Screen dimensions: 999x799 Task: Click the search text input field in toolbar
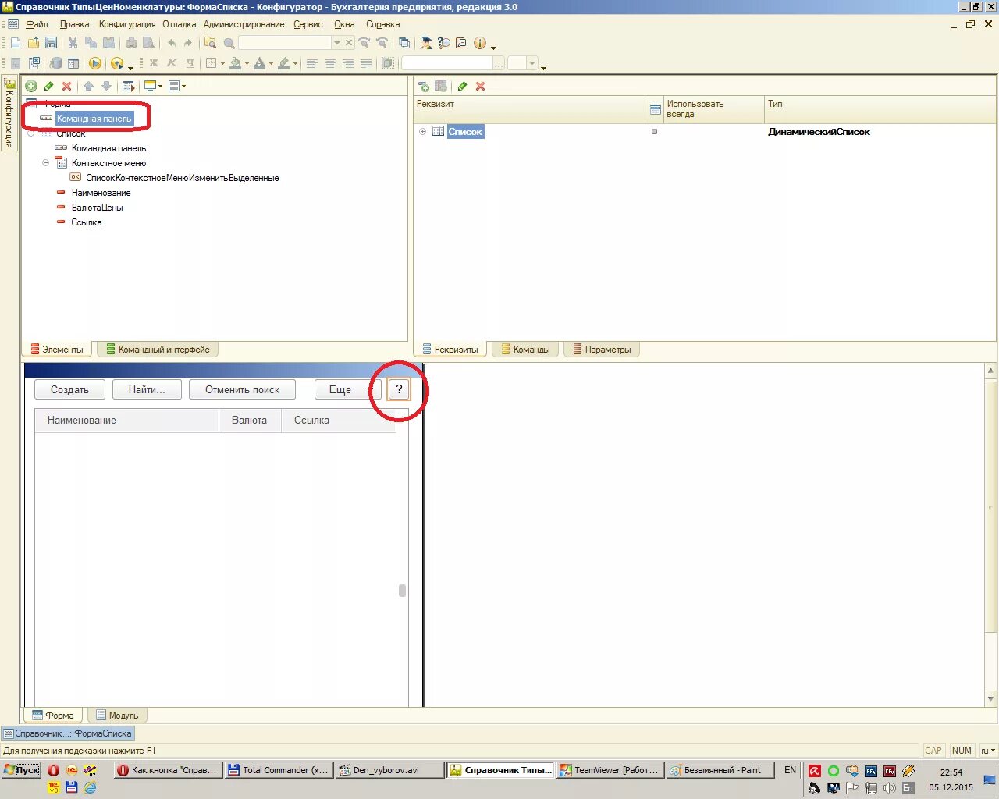coord(285,44)
